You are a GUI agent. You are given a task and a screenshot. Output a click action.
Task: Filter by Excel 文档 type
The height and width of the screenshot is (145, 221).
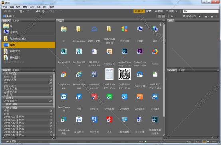(28, 77)
